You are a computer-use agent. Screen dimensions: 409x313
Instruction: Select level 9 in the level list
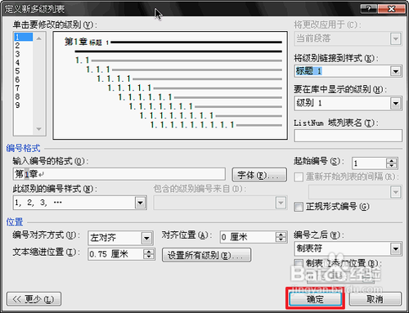pyautogui.click(x=24, y=105)
